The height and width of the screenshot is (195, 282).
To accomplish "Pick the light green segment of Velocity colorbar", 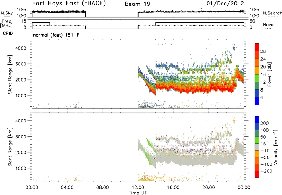I will coord(257,140).
